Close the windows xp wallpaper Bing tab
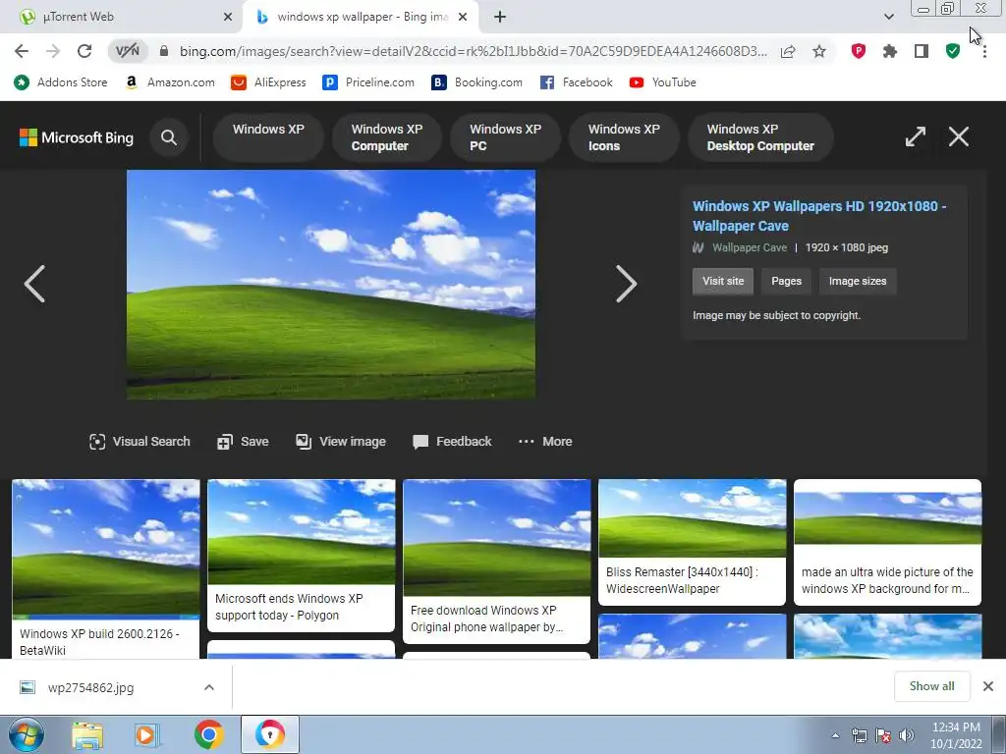Image resolution: width=1006 pixels, height=754 pixels. [x=463, y=18]
